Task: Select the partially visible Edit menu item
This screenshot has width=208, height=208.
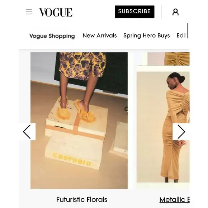Action: 181,36
